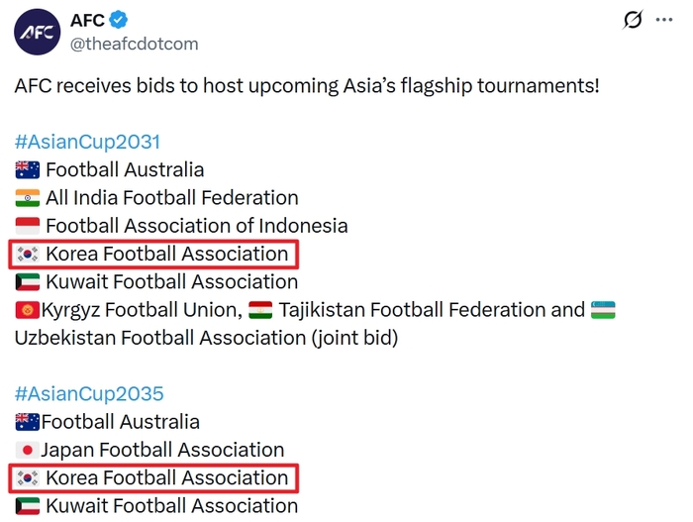This screenshot has width=693, height=522.
Task: Click the AFC profile avatar
Action: 37,32
